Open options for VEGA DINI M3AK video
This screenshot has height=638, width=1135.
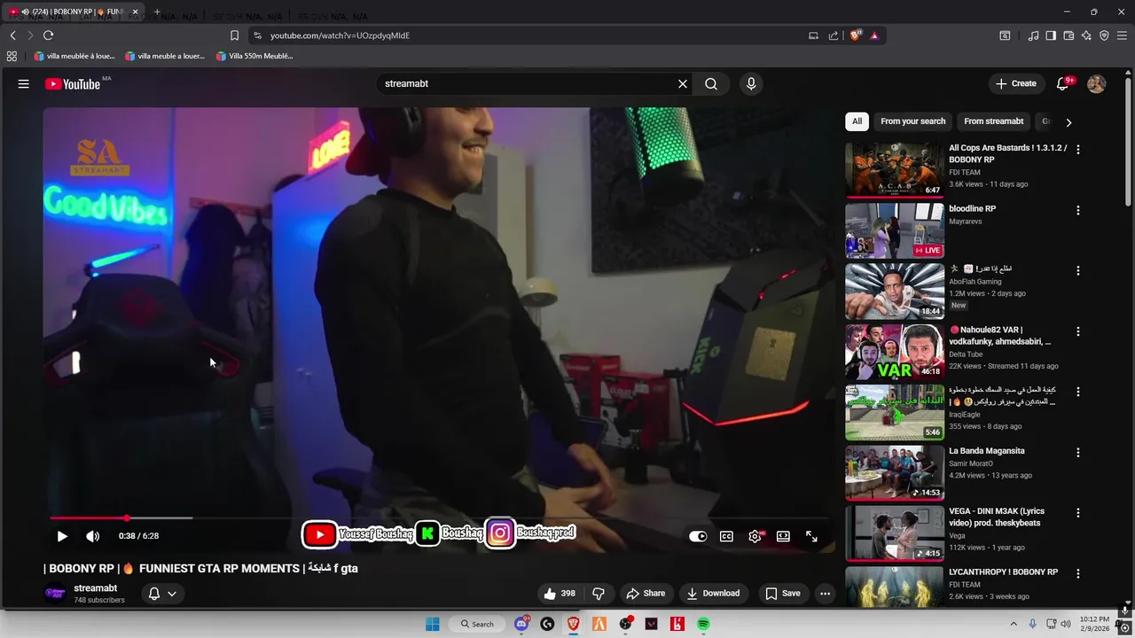pos(1078,513)
